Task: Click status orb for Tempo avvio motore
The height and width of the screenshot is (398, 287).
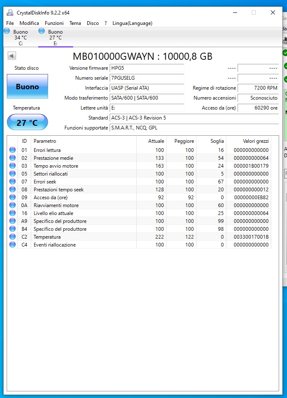Action: (x=12, y=166)
